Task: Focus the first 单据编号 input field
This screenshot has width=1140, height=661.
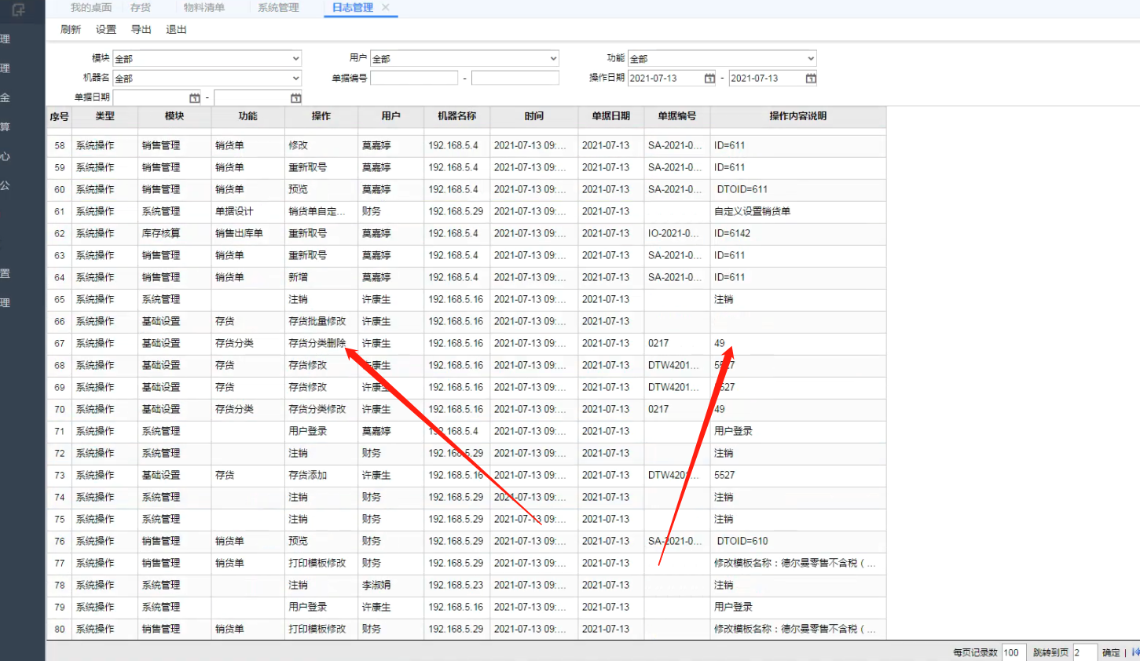Action: 414,78
